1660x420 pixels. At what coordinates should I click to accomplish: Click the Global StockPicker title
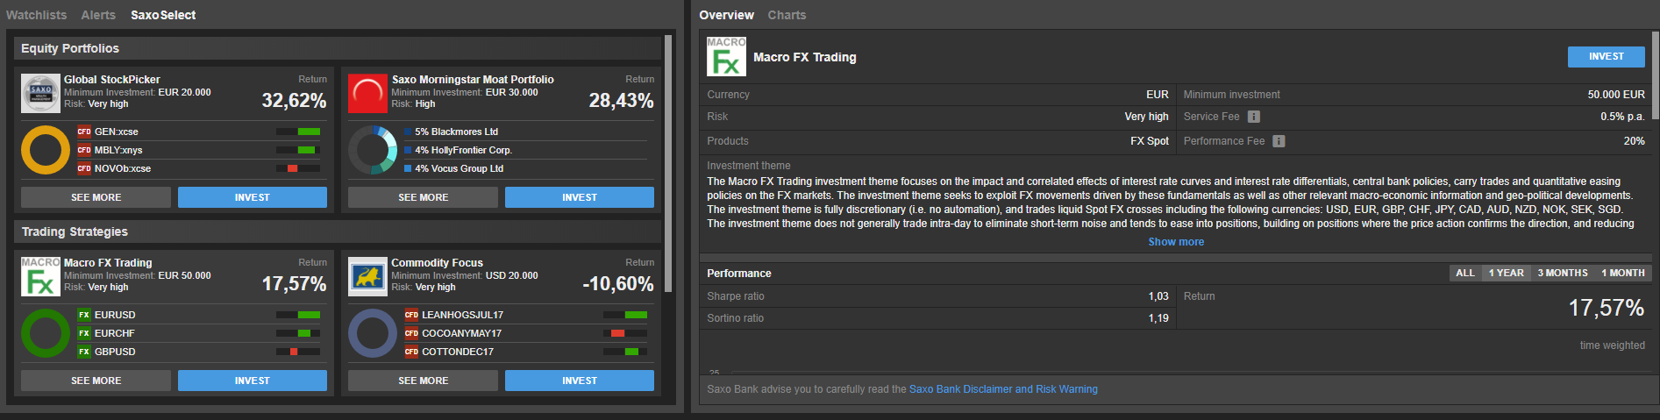pos(112,80)
